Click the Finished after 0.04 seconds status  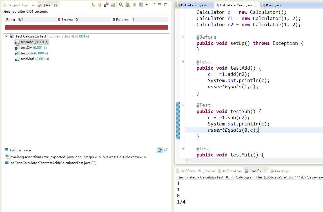point(26,12)
